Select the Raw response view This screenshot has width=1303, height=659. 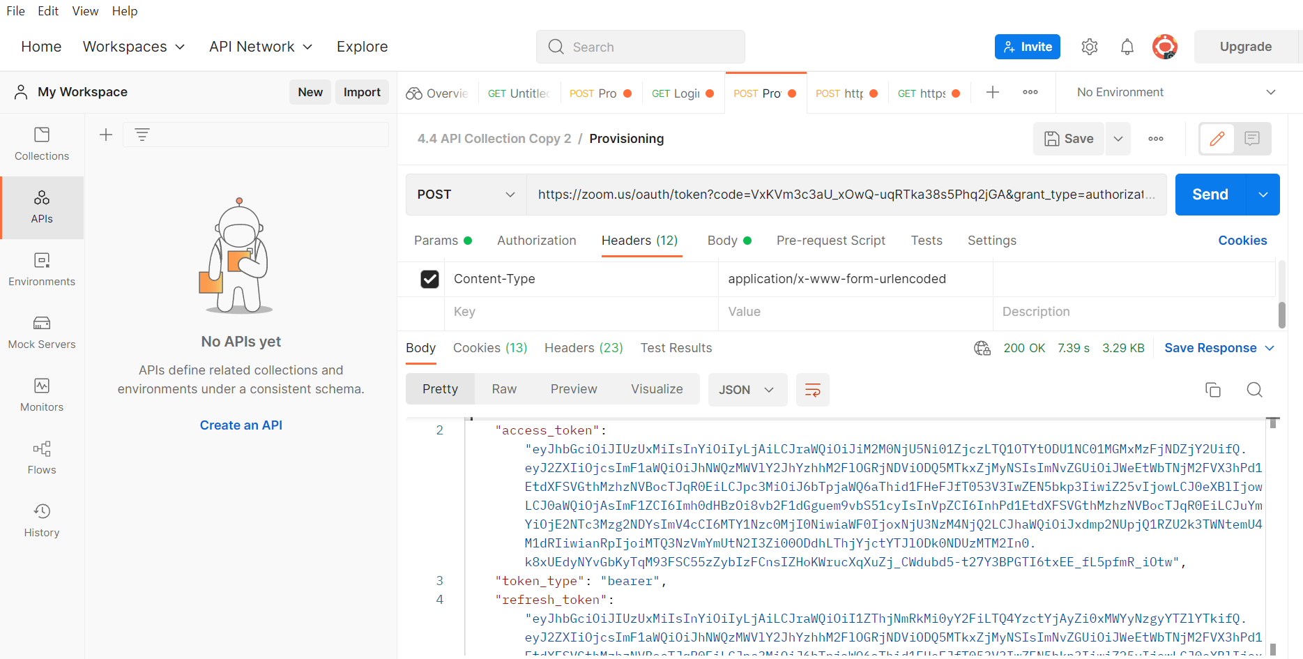point(504,389)
